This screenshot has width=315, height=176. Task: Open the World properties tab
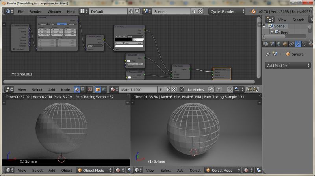point(279,44)
